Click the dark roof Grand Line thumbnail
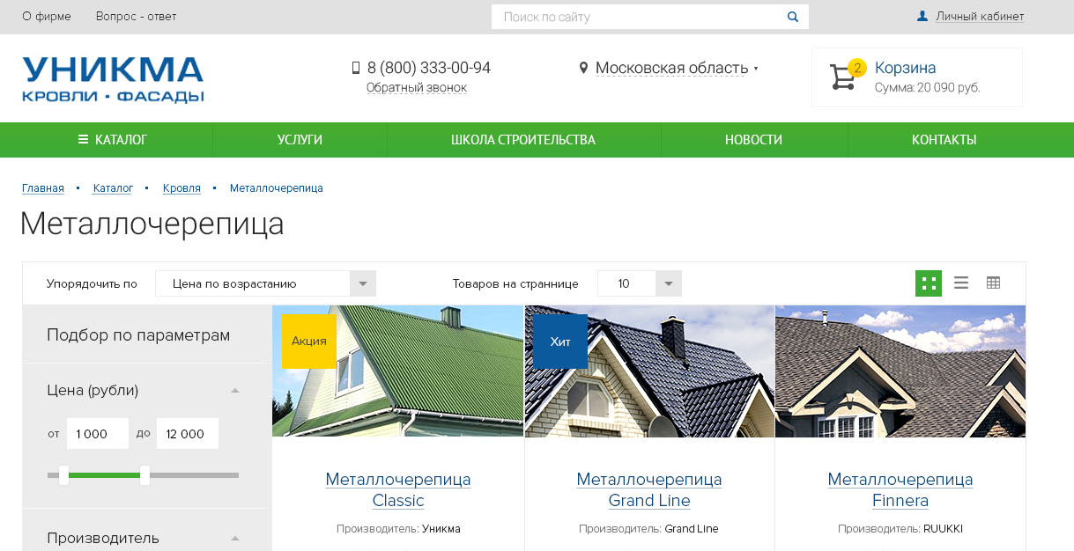Screen dimensions: 1074x551 click(x=649, y=371)
